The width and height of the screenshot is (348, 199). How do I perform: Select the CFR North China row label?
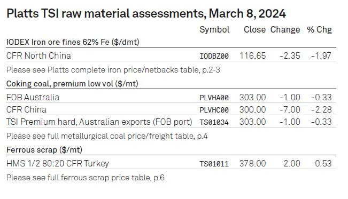click(x=38, y=55)
